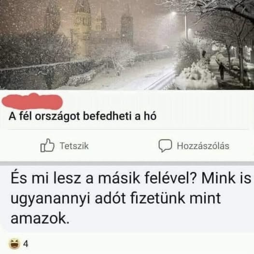The image size is (254, 254).
Task: Click the thumbs-up Like icon
Action: (47, 145)
